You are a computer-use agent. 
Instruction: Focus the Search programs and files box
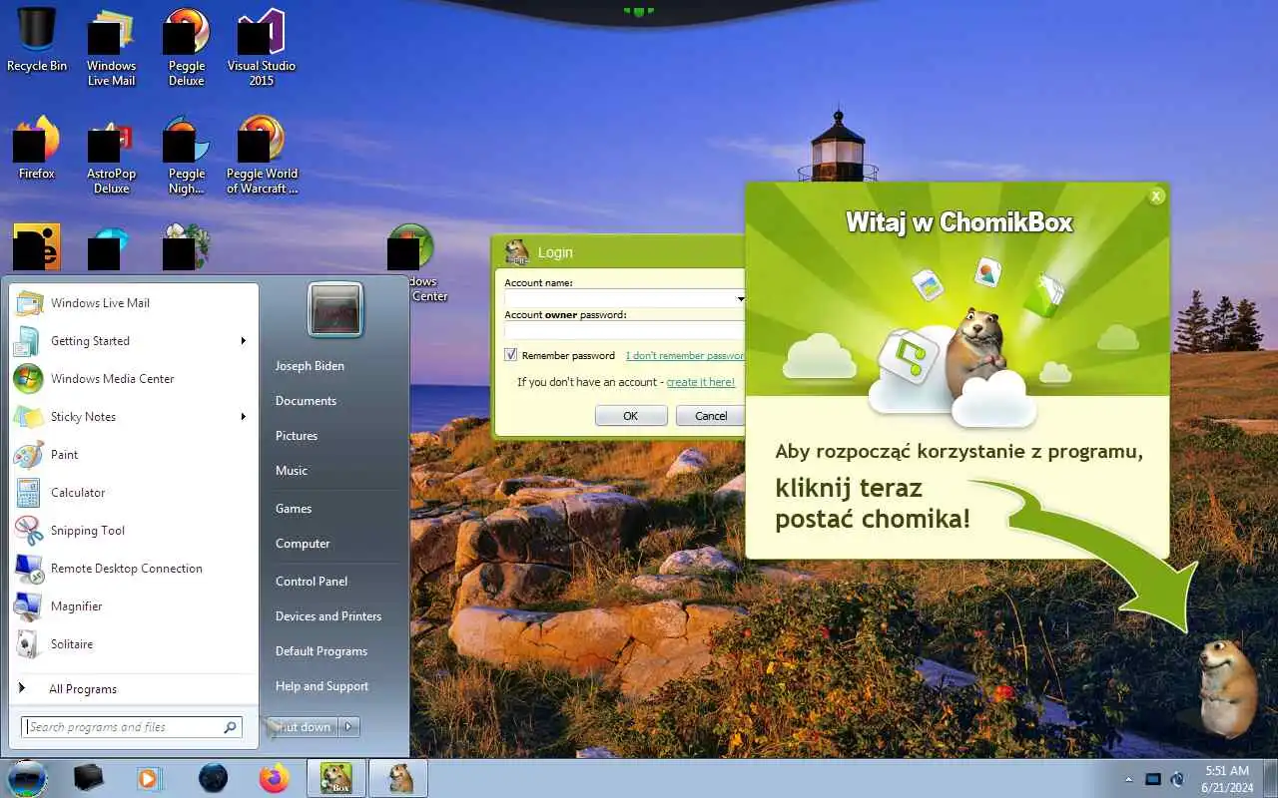133,727
